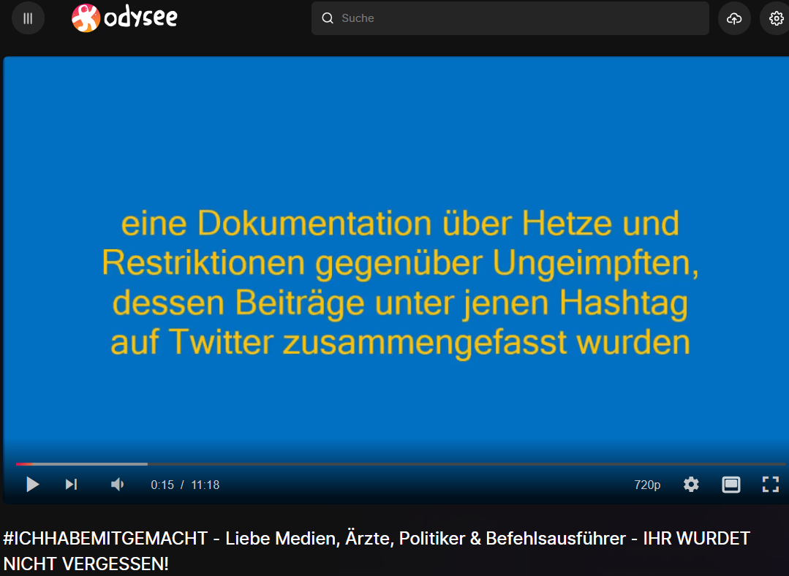Open the sidebar menu button
The height and width of the screenshot is (576, 789).
29,18
